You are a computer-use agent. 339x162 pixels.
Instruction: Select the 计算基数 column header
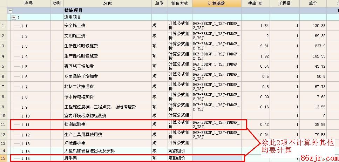(216, 4)
